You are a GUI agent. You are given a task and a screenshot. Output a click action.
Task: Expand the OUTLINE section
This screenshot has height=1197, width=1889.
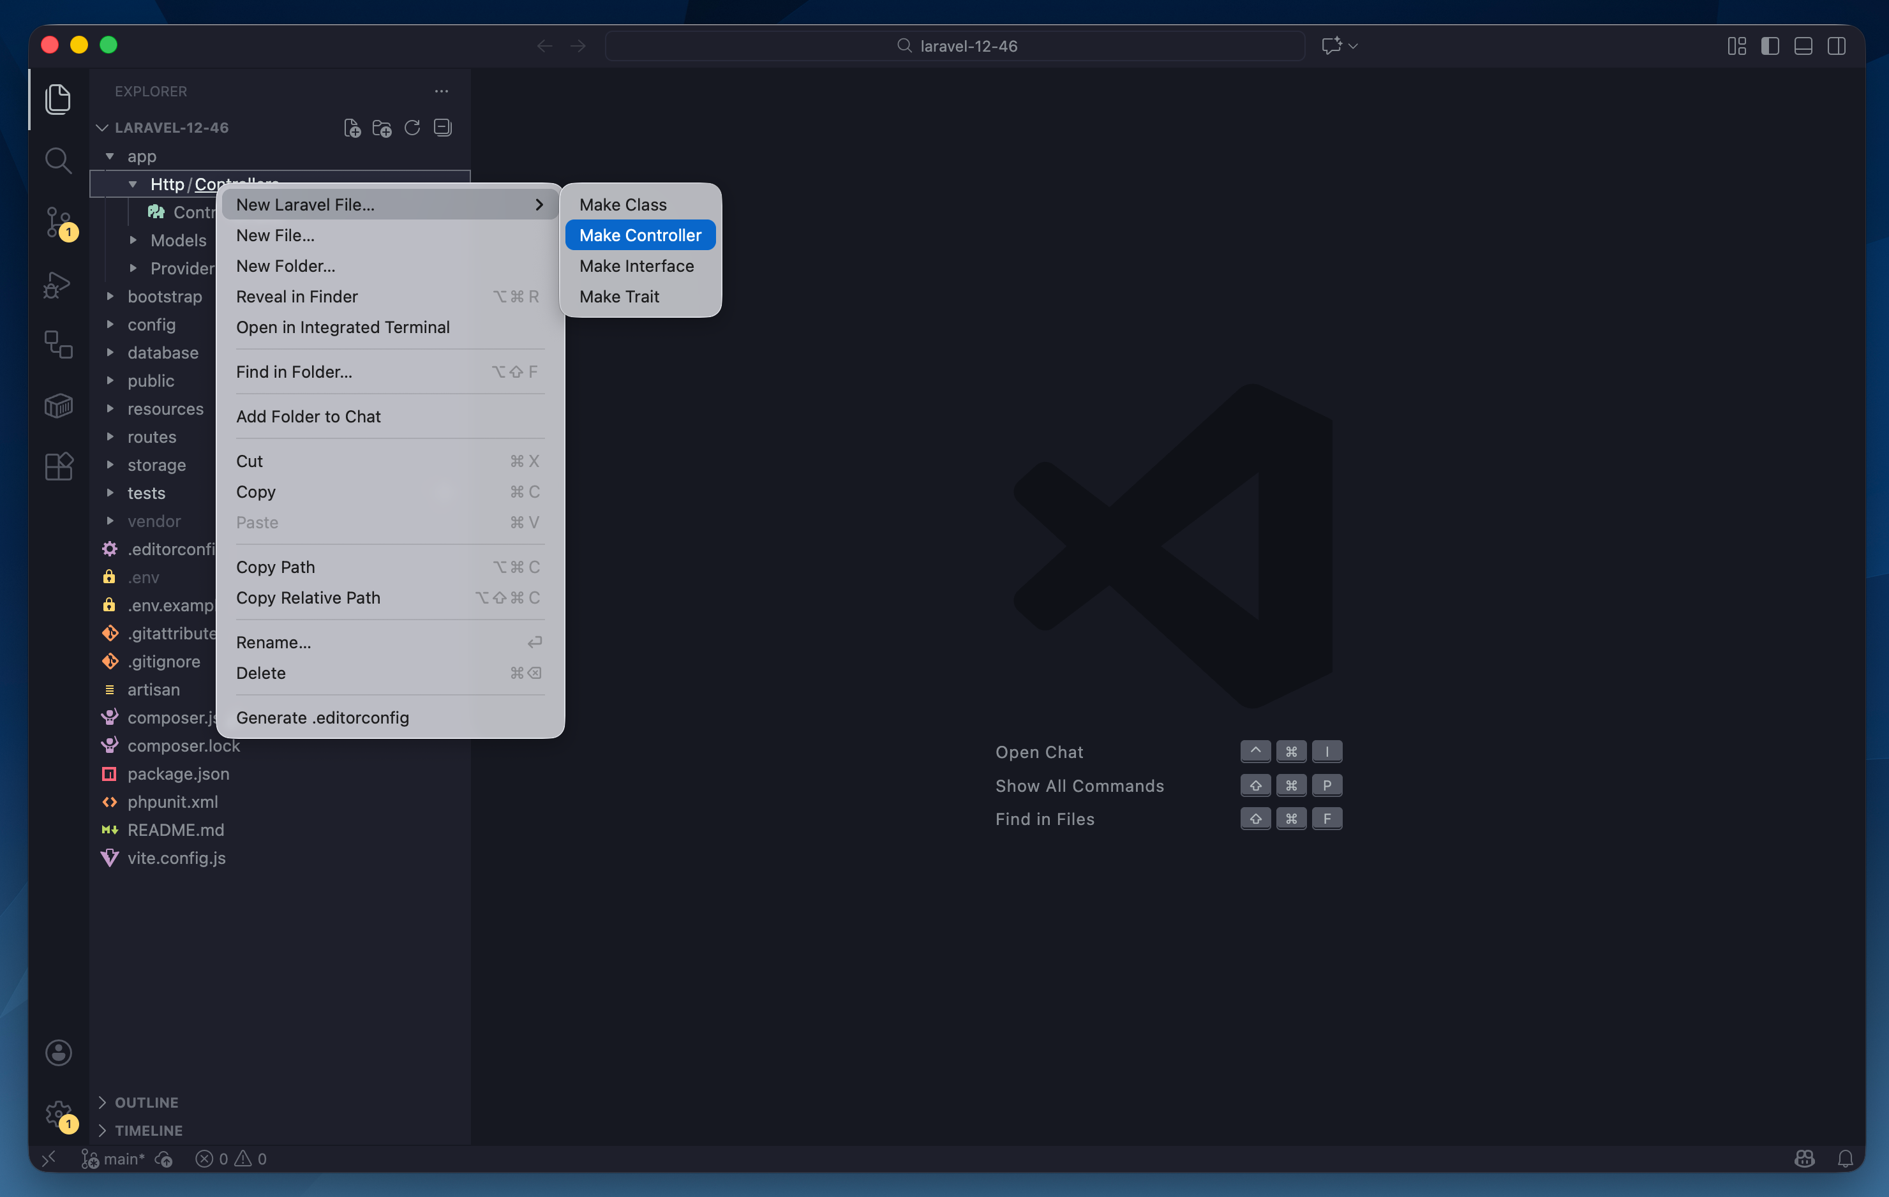click(x=146, y=1102)
